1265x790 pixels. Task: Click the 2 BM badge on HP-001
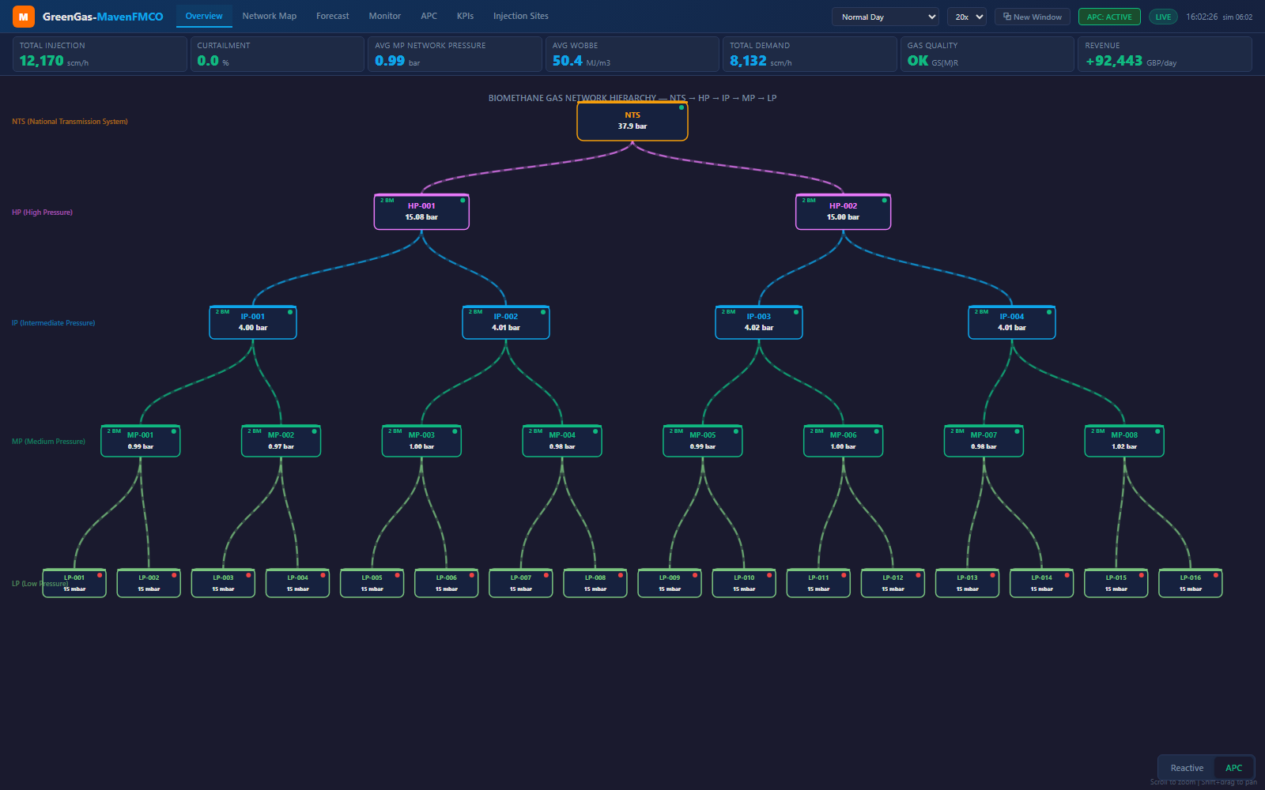pyautogui.click(x=387, y=201)
